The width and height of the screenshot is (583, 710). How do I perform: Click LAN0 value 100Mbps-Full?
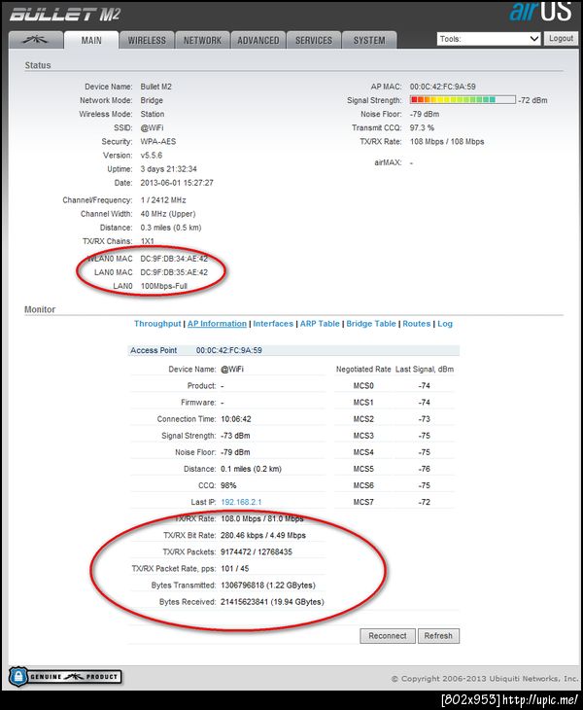coord(164,286)
